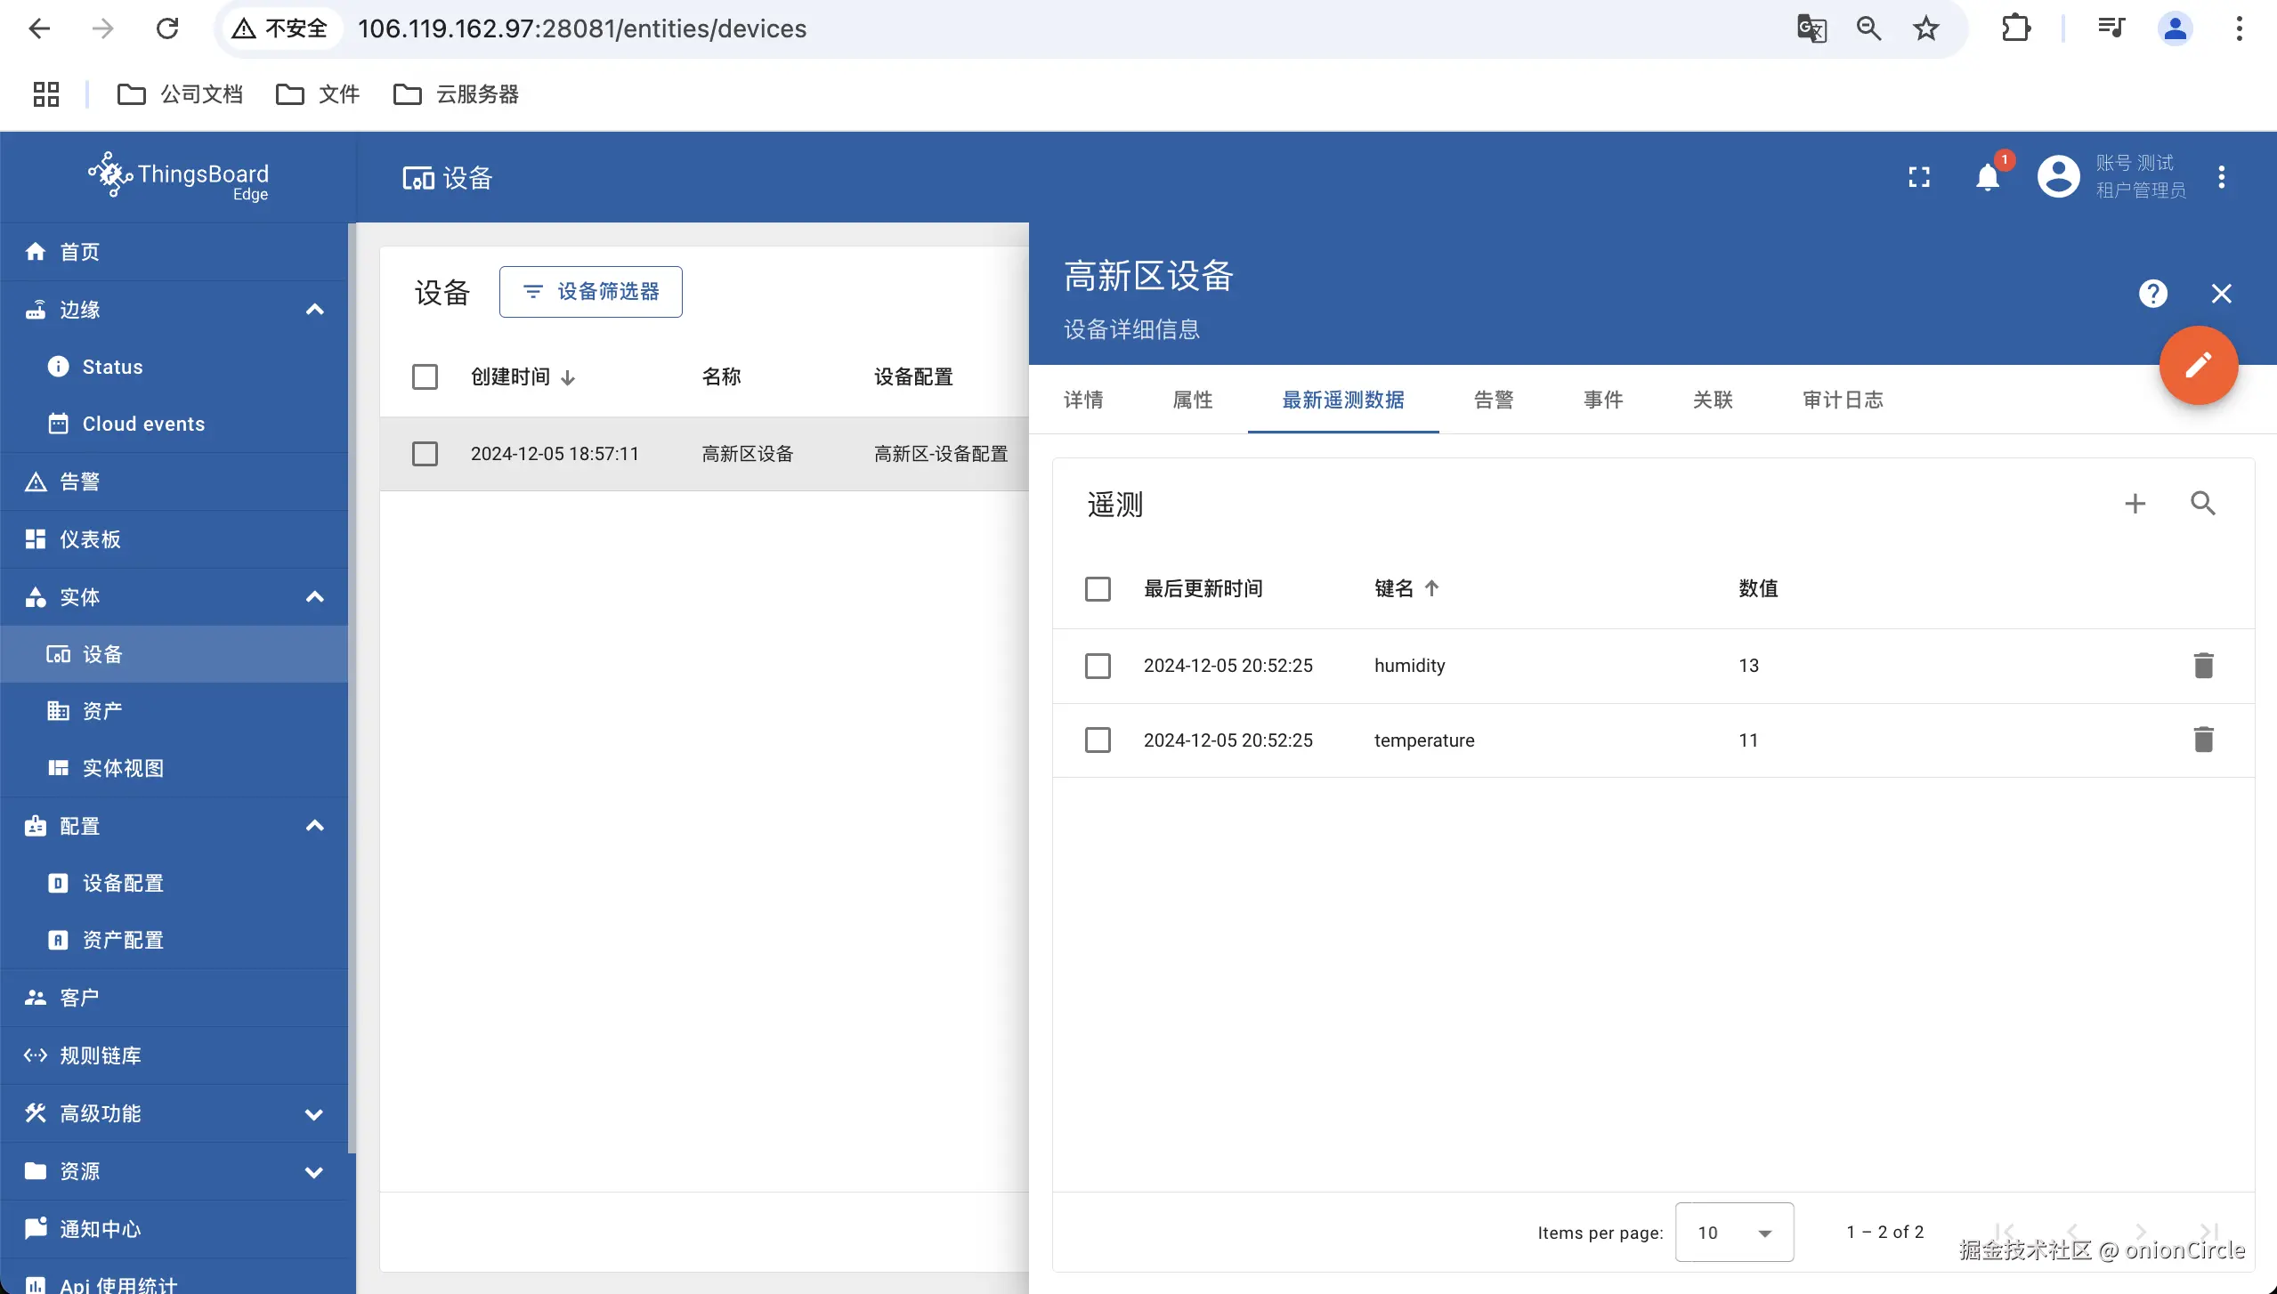Click the add telemetry plus icon
This screenshot has width=2277, height=1294.
(x=2135, y=504)
